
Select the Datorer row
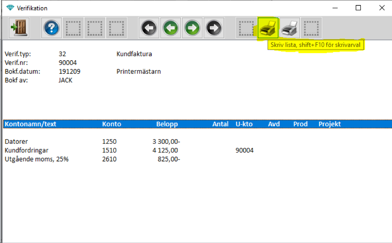click(197, 142)
